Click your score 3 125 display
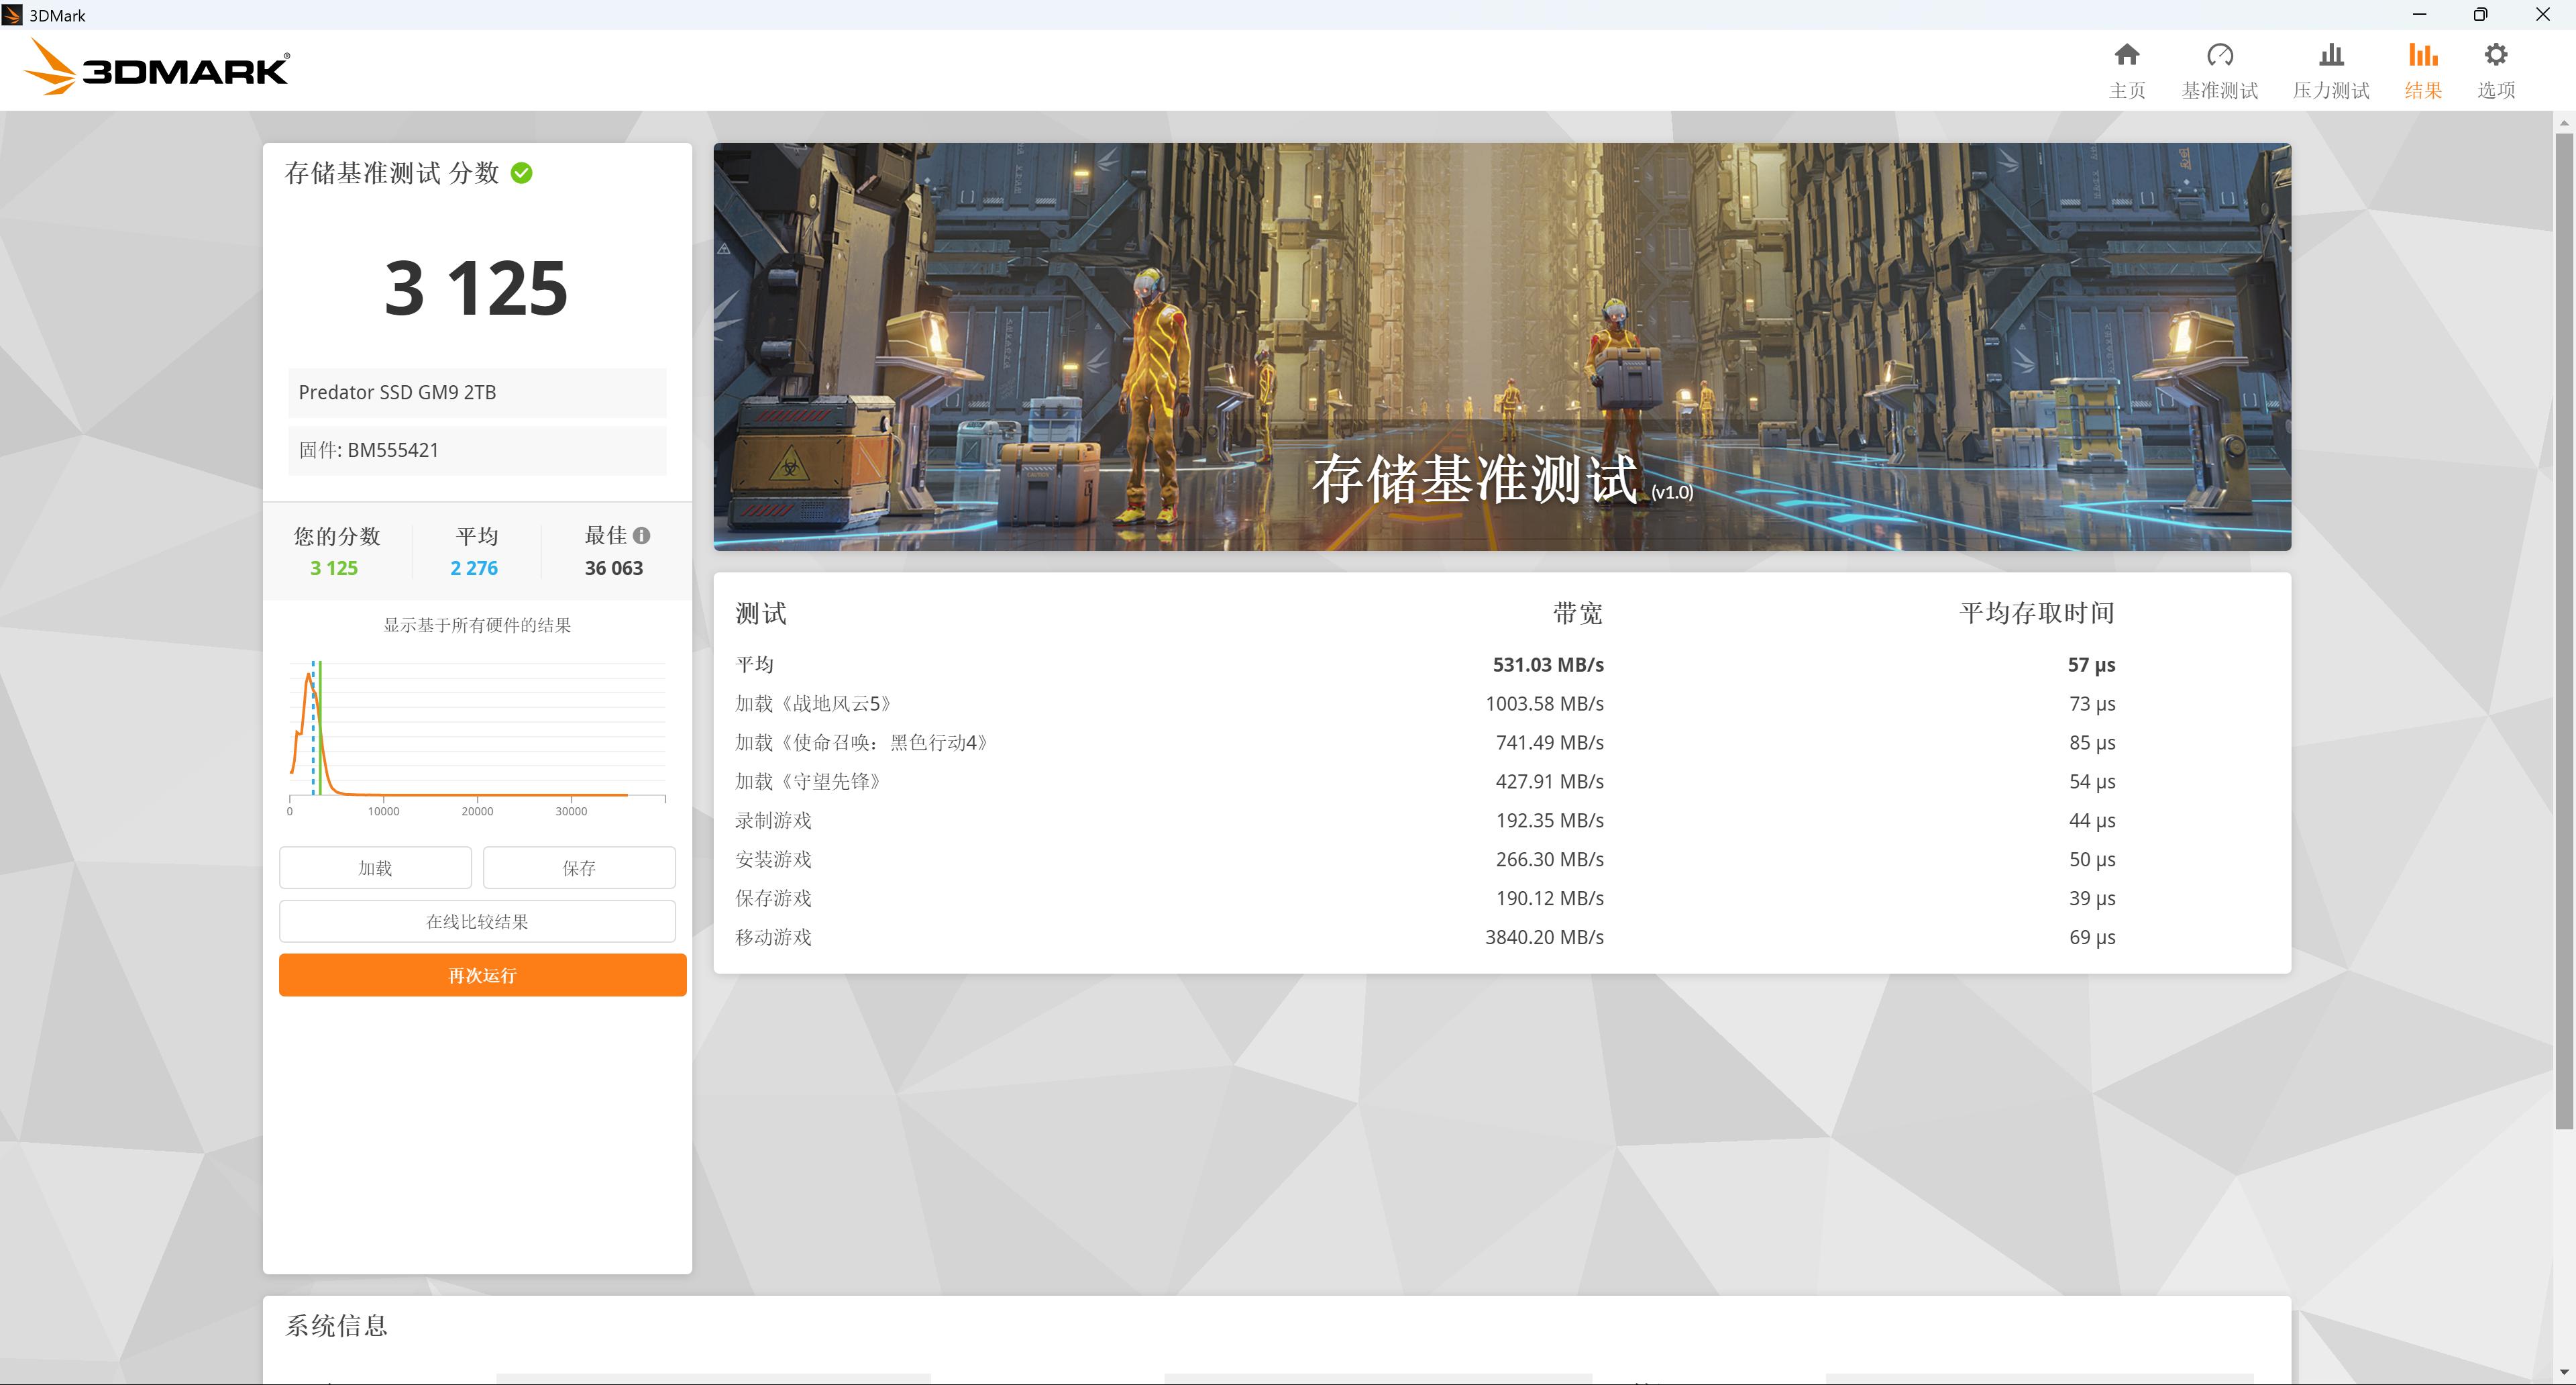 pyautogui.click(x=475, y=288)
